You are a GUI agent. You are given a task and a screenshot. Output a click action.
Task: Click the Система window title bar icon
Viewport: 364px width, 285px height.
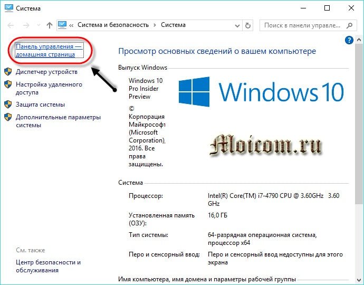(x=9, y=8)
